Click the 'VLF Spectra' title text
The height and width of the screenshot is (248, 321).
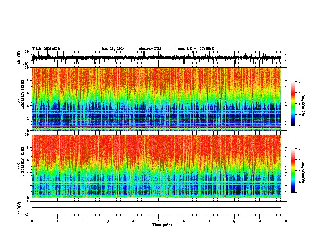tap(46, 49)
